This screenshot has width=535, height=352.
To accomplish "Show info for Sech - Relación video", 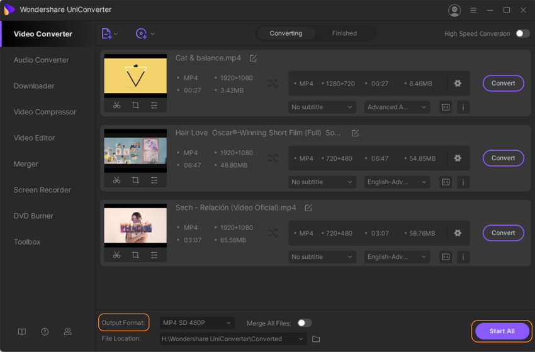I will tap(463, 257).
